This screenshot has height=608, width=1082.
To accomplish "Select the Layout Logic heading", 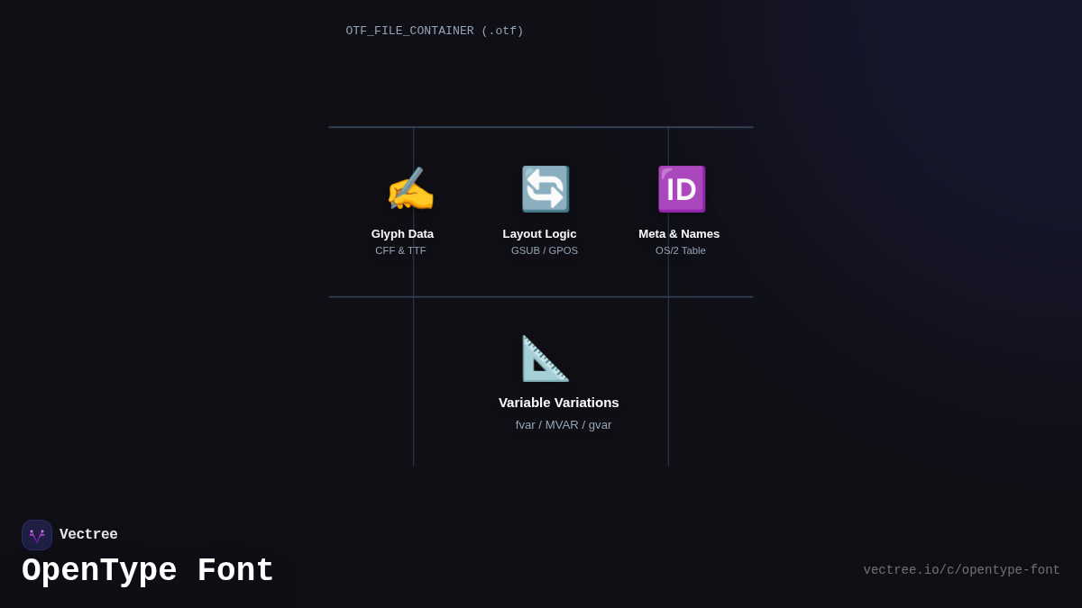I will click(539, 234).
